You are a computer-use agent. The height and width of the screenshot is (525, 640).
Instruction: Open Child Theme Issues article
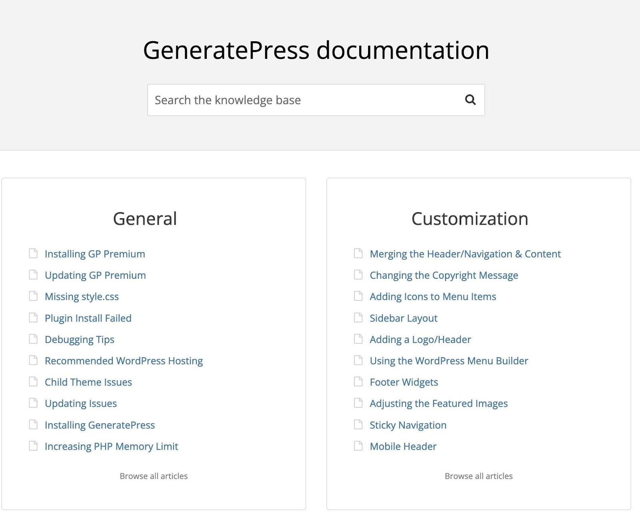(88, 382)
